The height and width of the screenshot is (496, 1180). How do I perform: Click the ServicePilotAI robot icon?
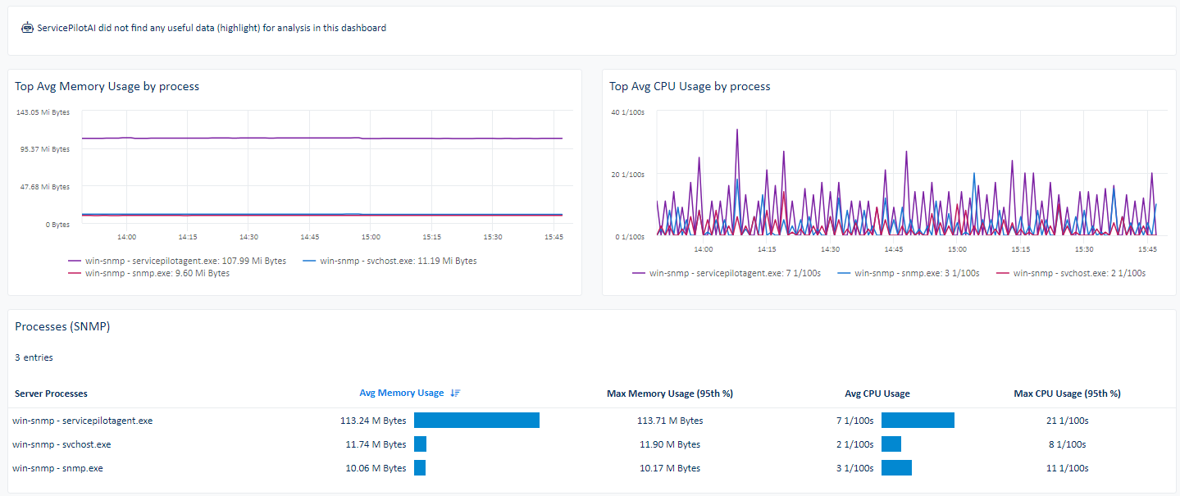(27, 27)
